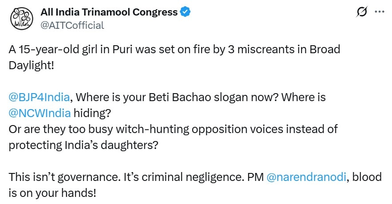Open the @narendranodi mention

[x=306, y=177]
